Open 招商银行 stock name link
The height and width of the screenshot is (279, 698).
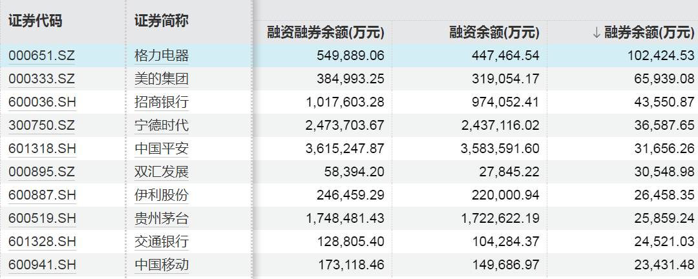(162, 102)
